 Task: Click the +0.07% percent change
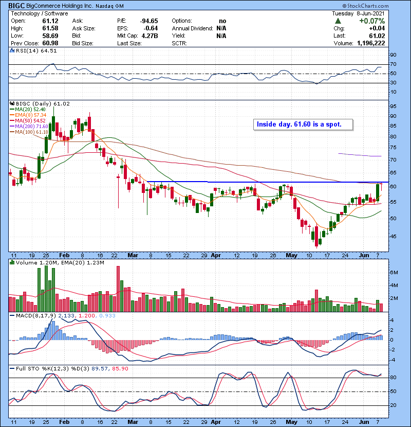point(372,21)
